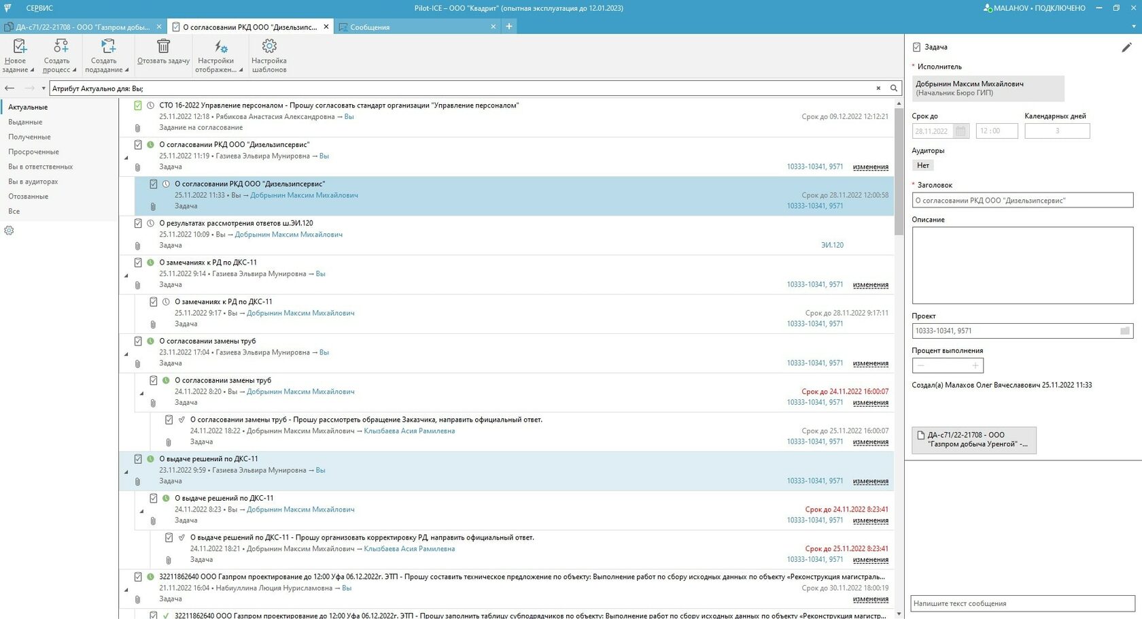This screenshot has height=619, width=1142.
Task: Click Отозвать задачу trash icon
Action: pos(163,46)
